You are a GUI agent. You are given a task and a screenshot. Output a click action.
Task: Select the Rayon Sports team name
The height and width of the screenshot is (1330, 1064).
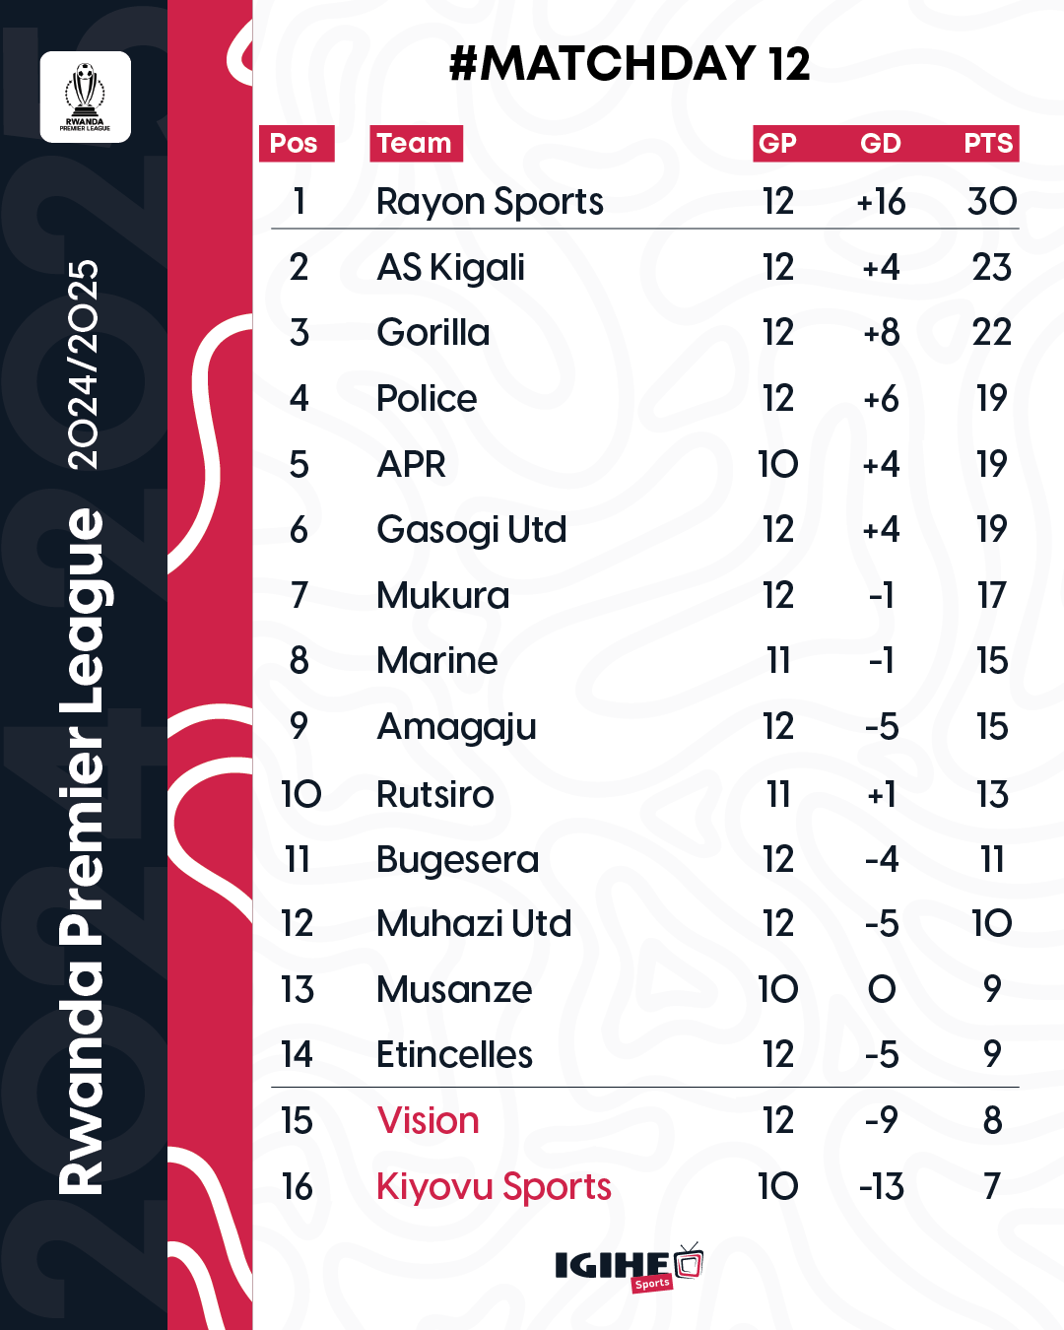[x=490, y=202]
